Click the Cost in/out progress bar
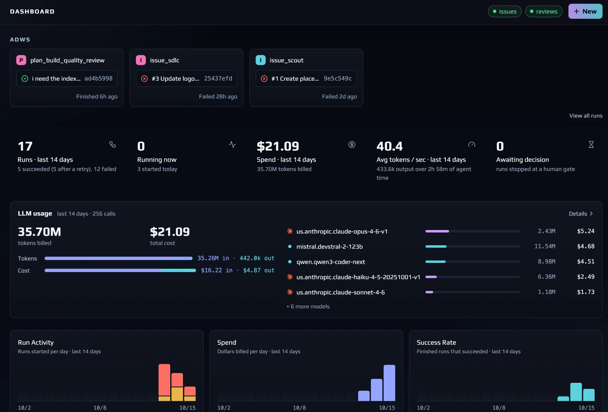Screen dimensions: 608x412 pos(120,270)
